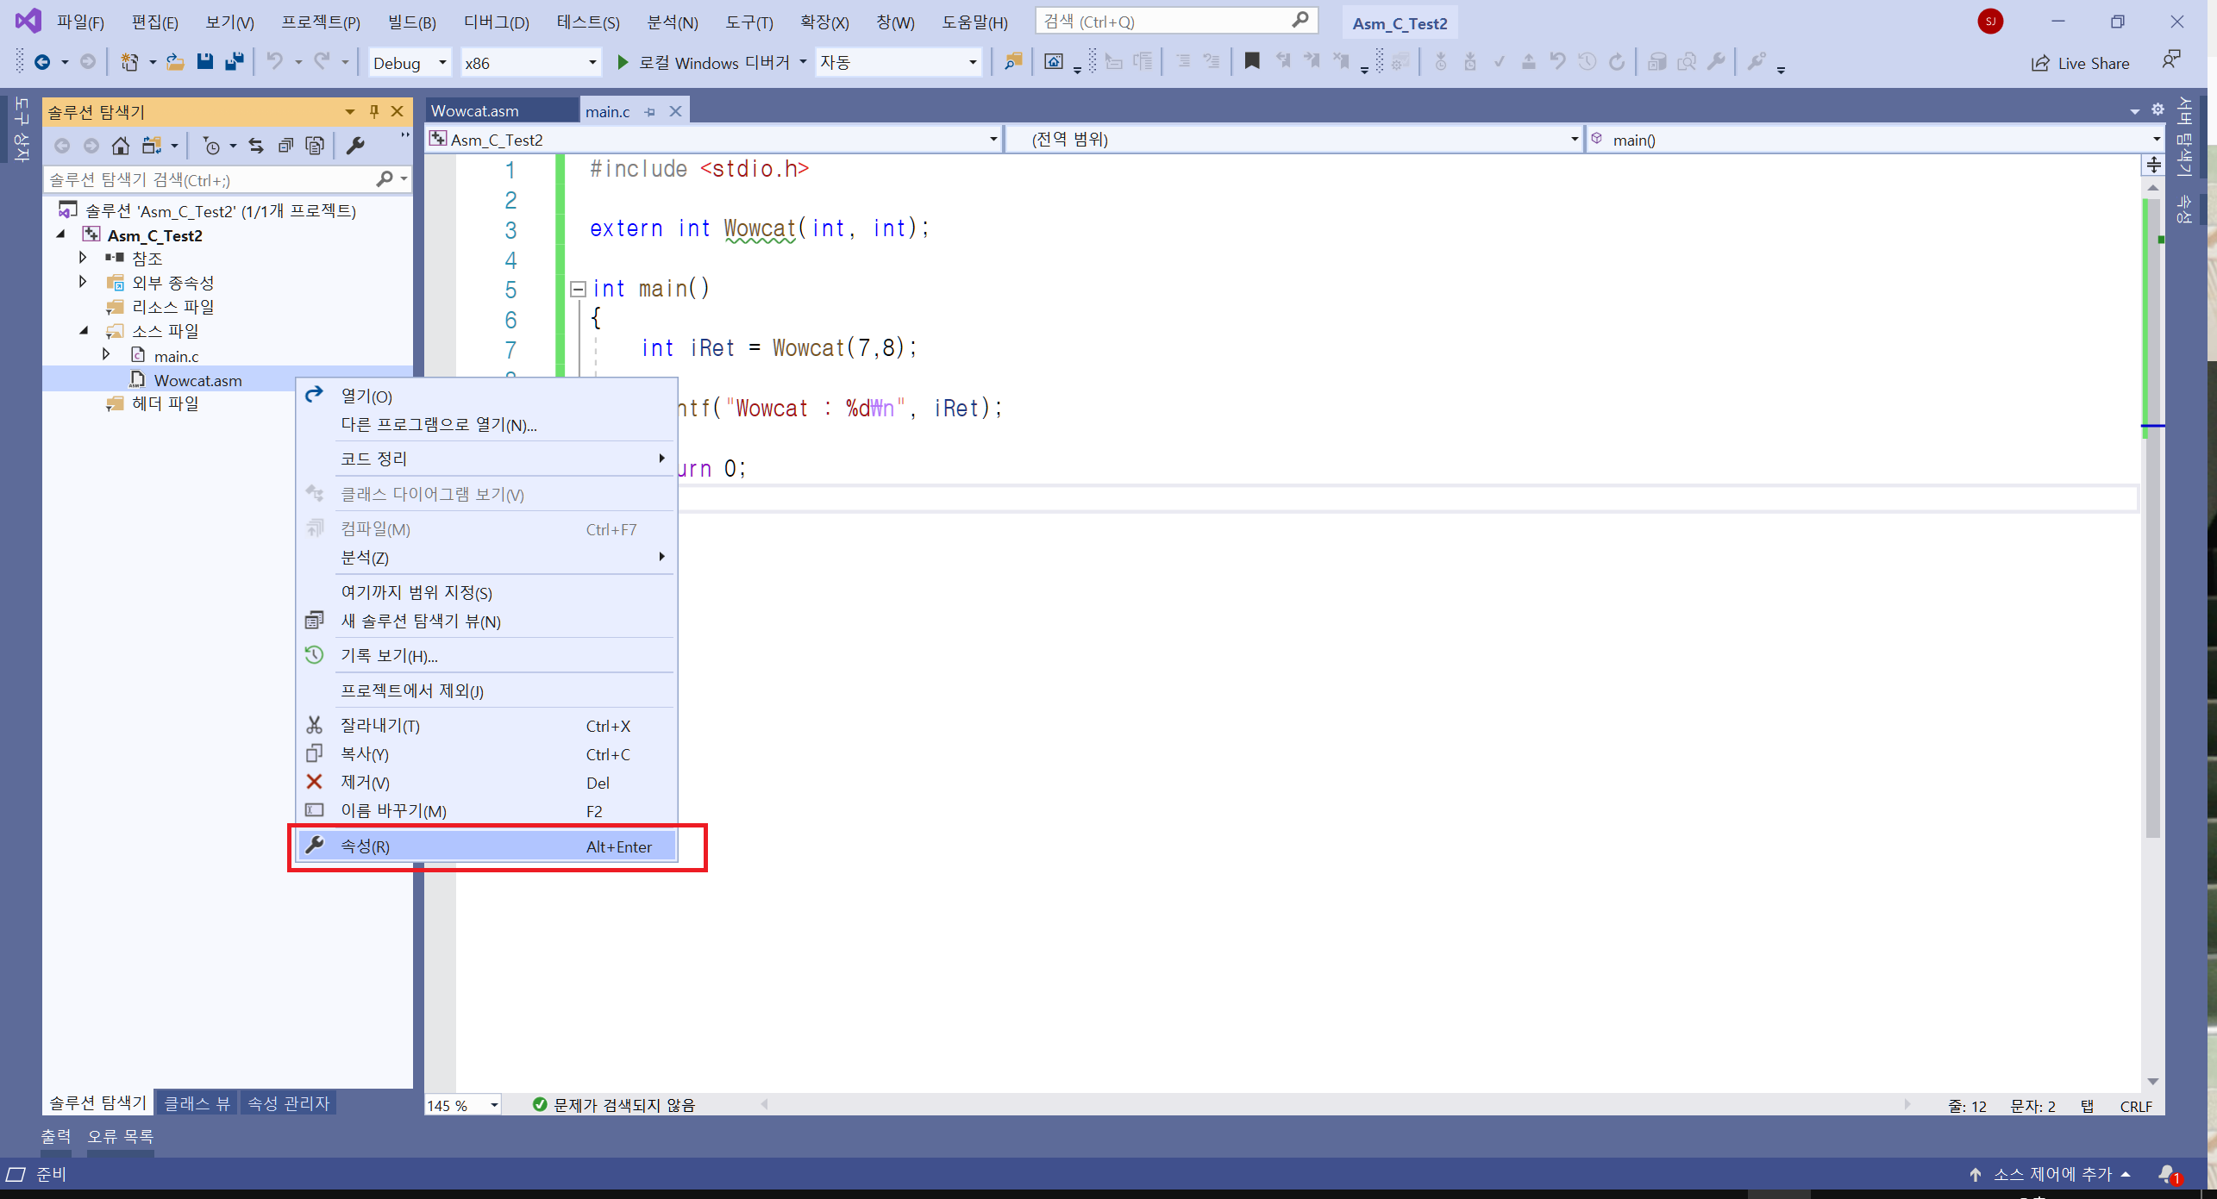The height and width of the screenshot is (1199, 2217).
Task: Click the wrench Properties icon in Solution Explorer toolbar
Action: (355, 146)
